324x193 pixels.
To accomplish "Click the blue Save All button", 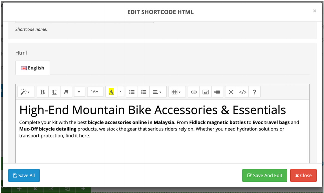I will pos(24,175).
